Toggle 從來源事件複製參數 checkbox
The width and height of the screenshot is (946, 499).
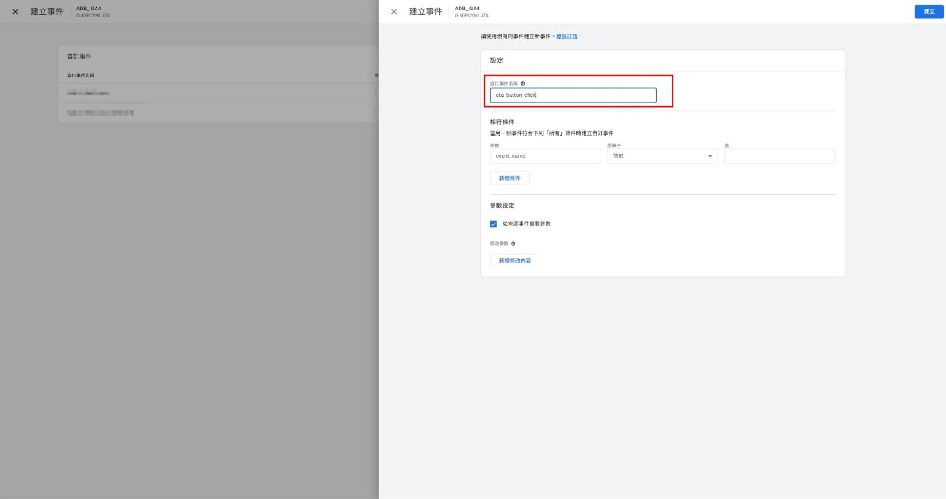pos(494,224)
